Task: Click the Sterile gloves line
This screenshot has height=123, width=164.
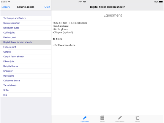Action: [60, 29]
